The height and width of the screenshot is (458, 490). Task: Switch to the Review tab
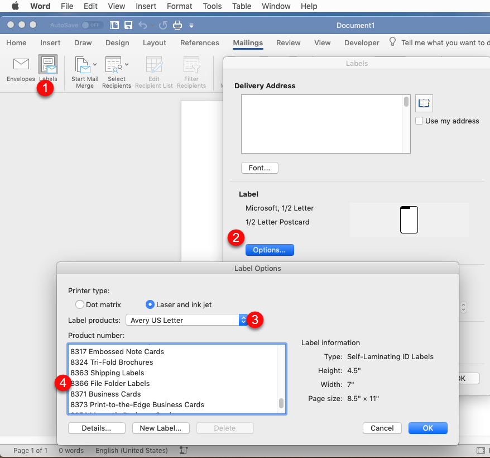[288, 42]
